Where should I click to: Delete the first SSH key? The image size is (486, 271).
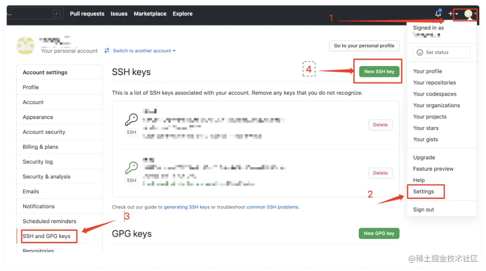point(380,125)
